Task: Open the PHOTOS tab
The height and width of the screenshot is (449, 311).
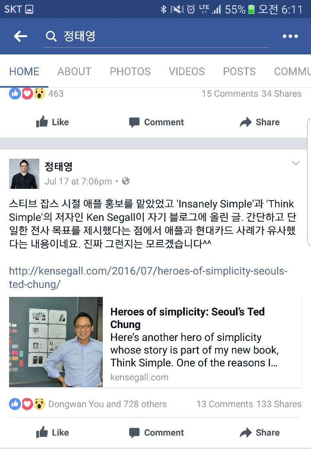Action: [x=130, y=71]
